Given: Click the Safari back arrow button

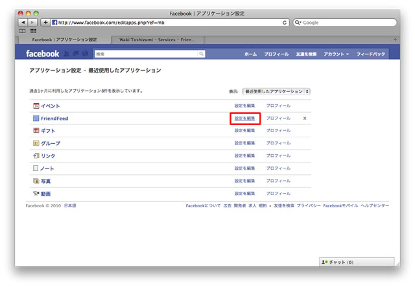Looking at the screenshot, I should 23,23.
